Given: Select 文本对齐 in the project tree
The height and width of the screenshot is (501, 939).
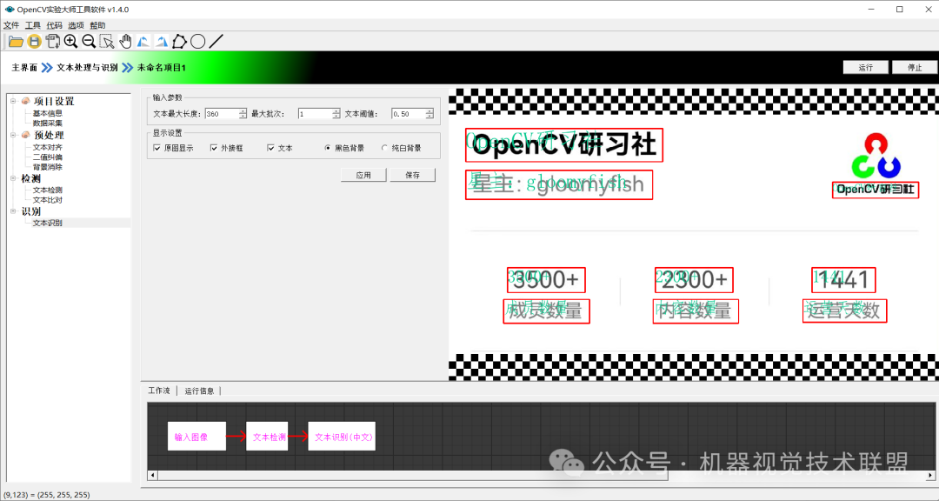Looking at the screenshot, I should 47,147.
